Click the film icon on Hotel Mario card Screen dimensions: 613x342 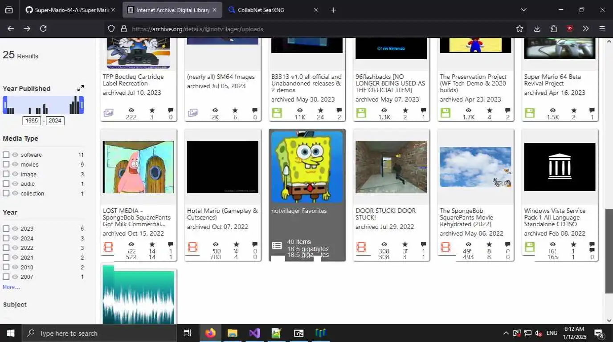192,247
